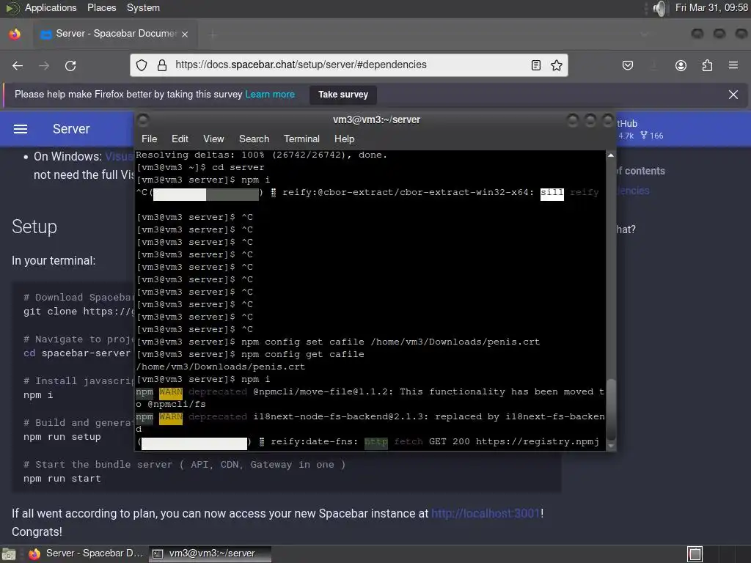Click the 'npm run setup' code line
751x563 pixels.
click(x=62, y=437)
